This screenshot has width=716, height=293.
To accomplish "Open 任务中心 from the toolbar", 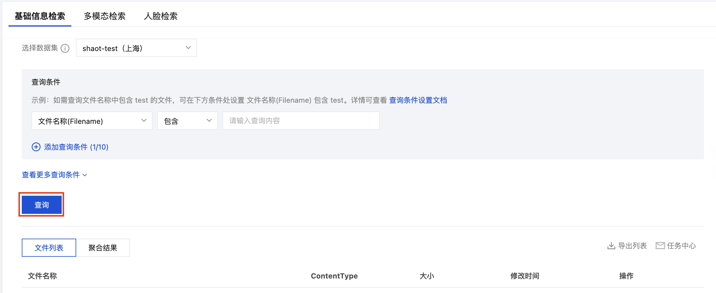I will pyautogui.click(x=681, y=246).
